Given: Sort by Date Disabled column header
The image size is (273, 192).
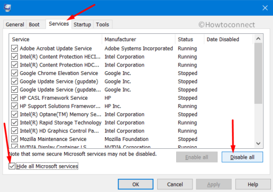Looking at the screenshot, I should [229, 39].
